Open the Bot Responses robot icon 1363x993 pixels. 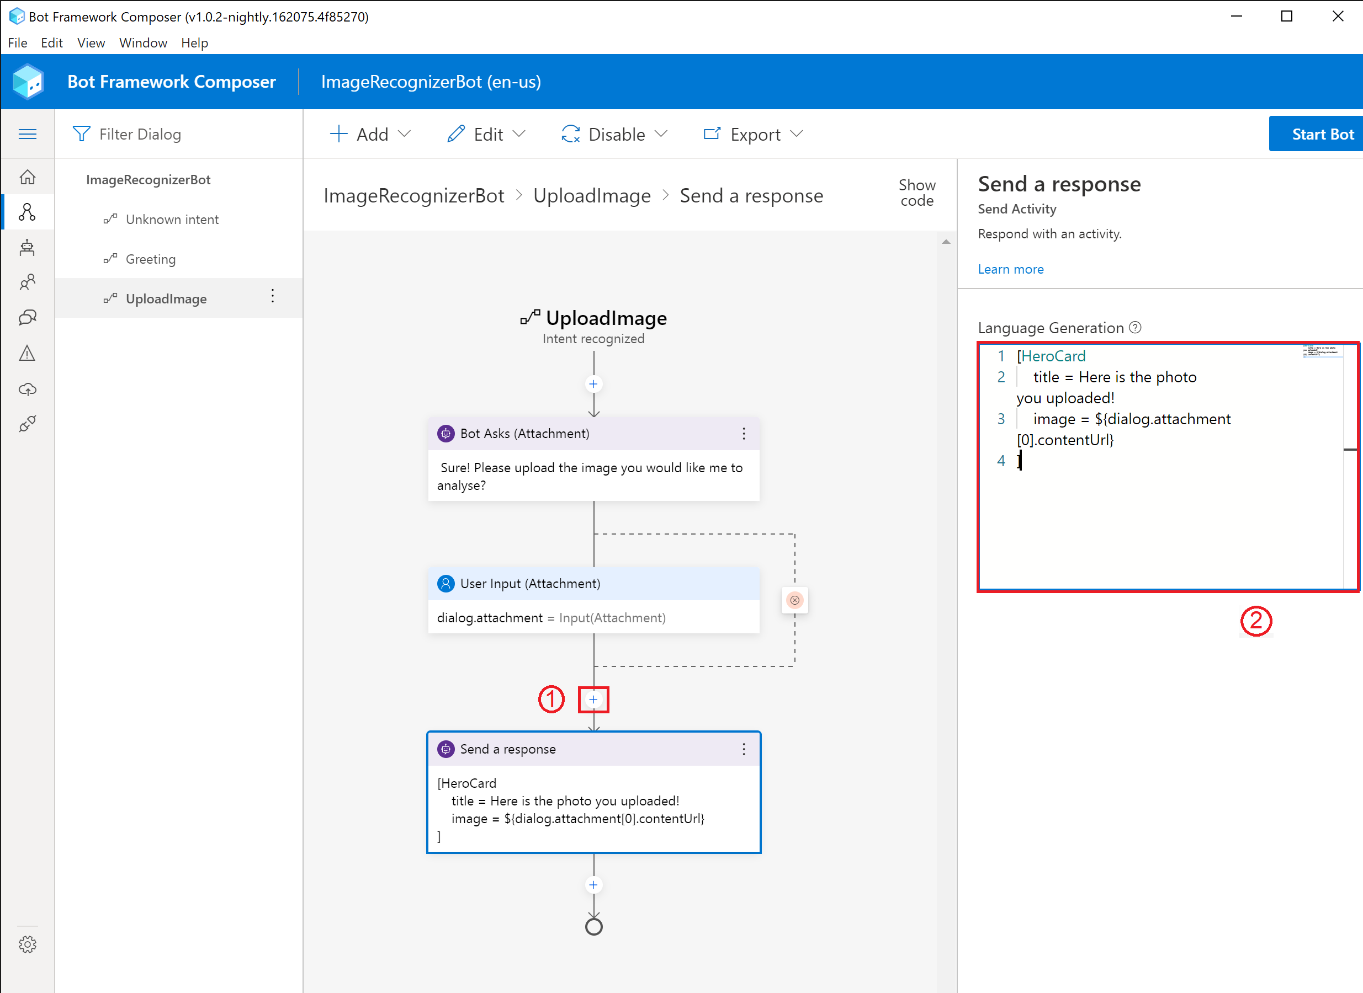[28, 247]
